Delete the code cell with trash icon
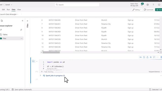This screenshot has width=162, height=91. 161,57
